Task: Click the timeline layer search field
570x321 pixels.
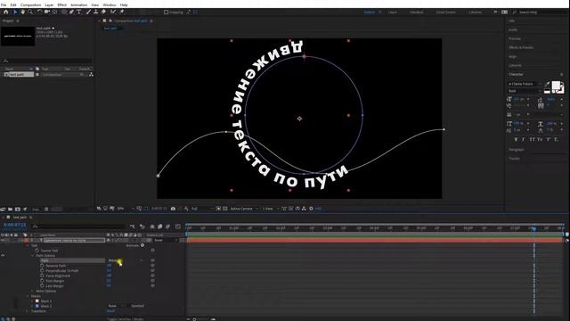Action: [79, 226]
